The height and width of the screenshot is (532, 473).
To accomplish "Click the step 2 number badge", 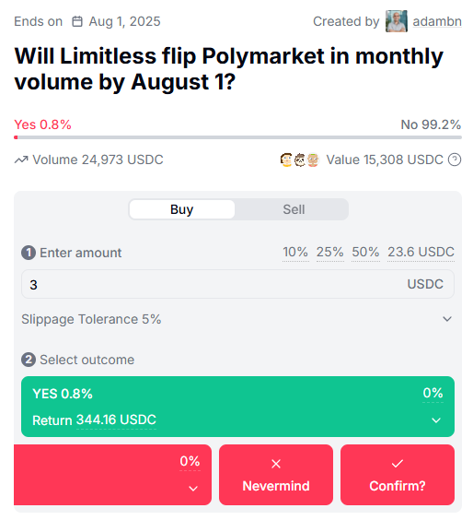I will [x=29, y=360].
